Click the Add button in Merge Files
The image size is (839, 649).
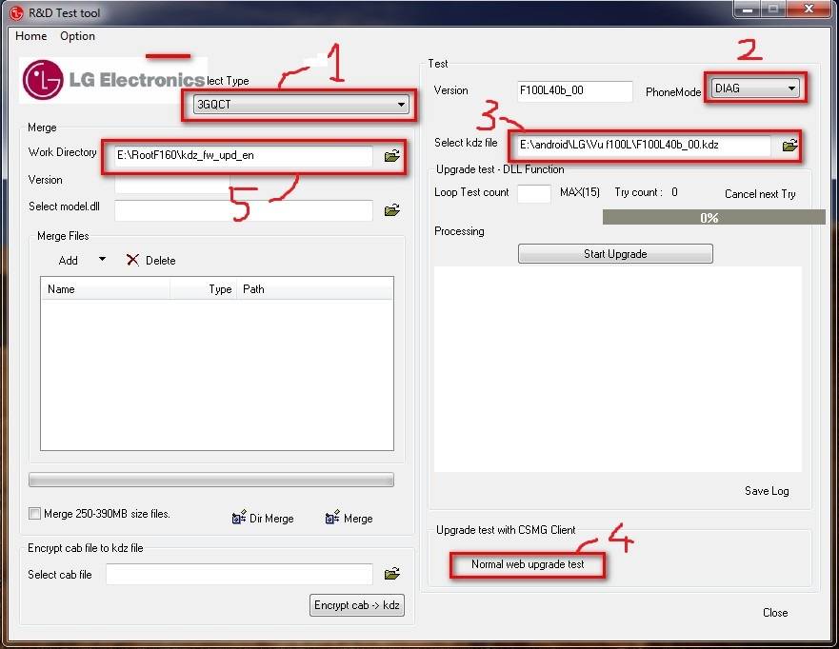pyautogui.click(x=68, y=261)
